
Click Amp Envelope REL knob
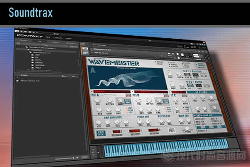126,122
